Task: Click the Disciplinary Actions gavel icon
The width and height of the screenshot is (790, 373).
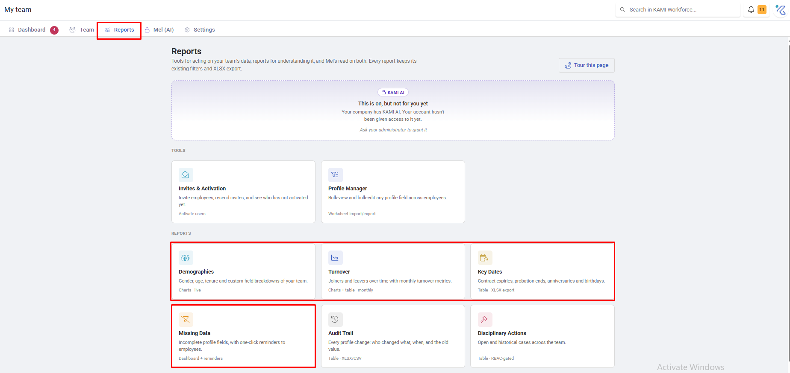Action: 485,319
